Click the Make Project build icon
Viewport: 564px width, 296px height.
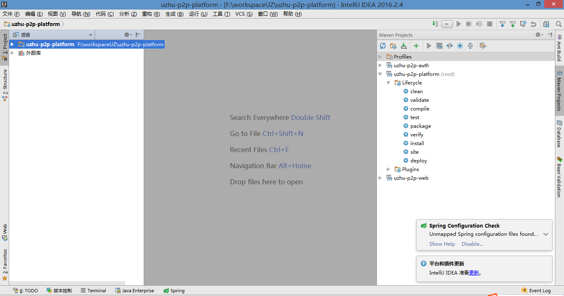point(436,24)
